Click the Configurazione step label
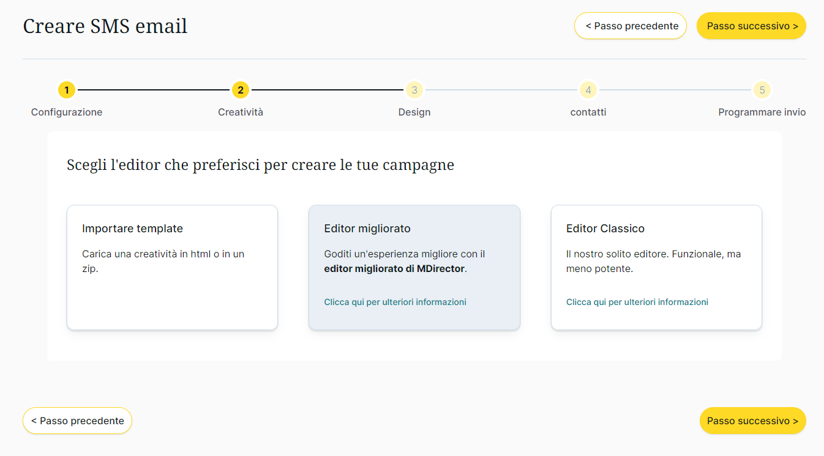Image resolution: width=824 pixels, height=456 pixels. pyautogui.click(x=67, y=112)
